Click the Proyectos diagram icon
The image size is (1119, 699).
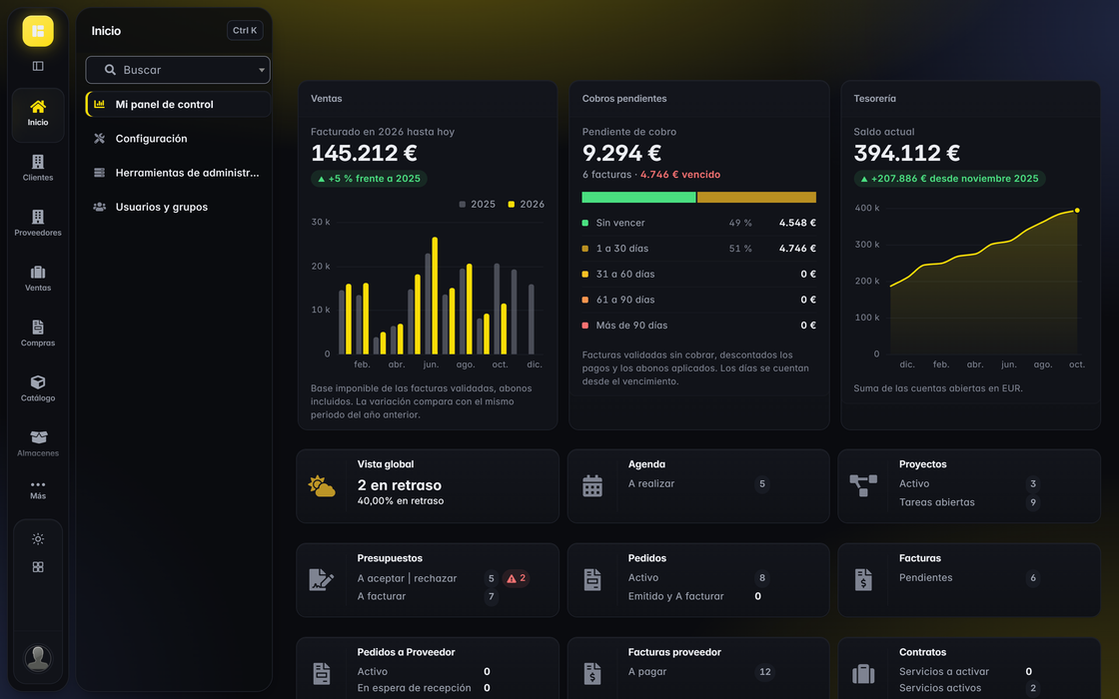pyautogui.click(x=863, y=485)
